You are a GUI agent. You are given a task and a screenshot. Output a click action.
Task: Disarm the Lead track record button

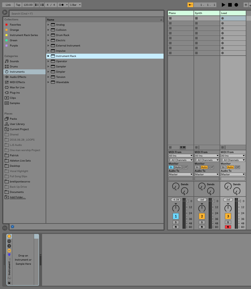[x=228, y=227]
